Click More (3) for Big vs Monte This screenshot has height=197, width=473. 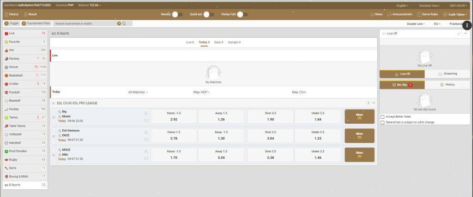pos(359,116)
